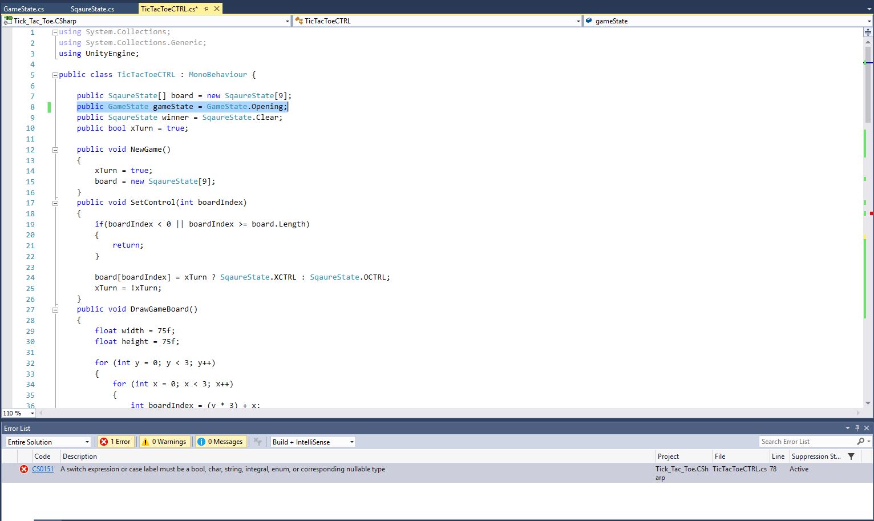Open the Tick_Tac_Toe.CSharp project dropdown
The height and width of the screenshot is (521, 874).
(x=287, y=21)
